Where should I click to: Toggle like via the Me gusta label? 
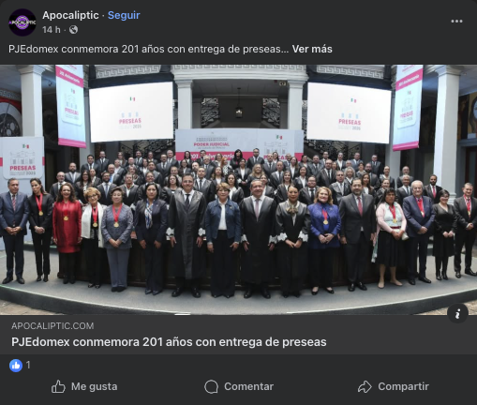(x=95, y=386)
